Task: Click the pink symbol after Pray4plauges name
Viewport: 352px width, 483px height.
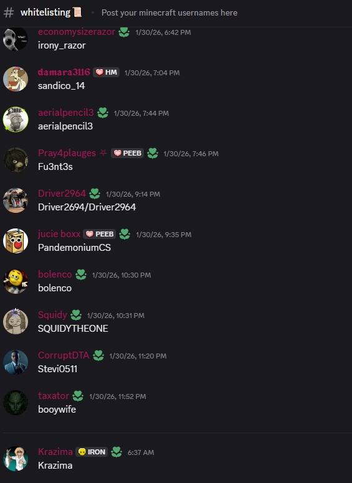Action: [103, 152]
